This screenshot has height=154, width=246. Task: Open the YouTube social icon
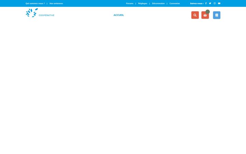tap(219, 3)
